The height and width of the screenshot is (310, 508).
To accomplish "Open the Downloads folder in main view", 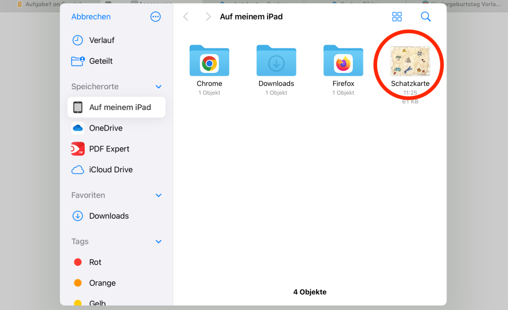I will pyautogui.click(x=276, y=63).
